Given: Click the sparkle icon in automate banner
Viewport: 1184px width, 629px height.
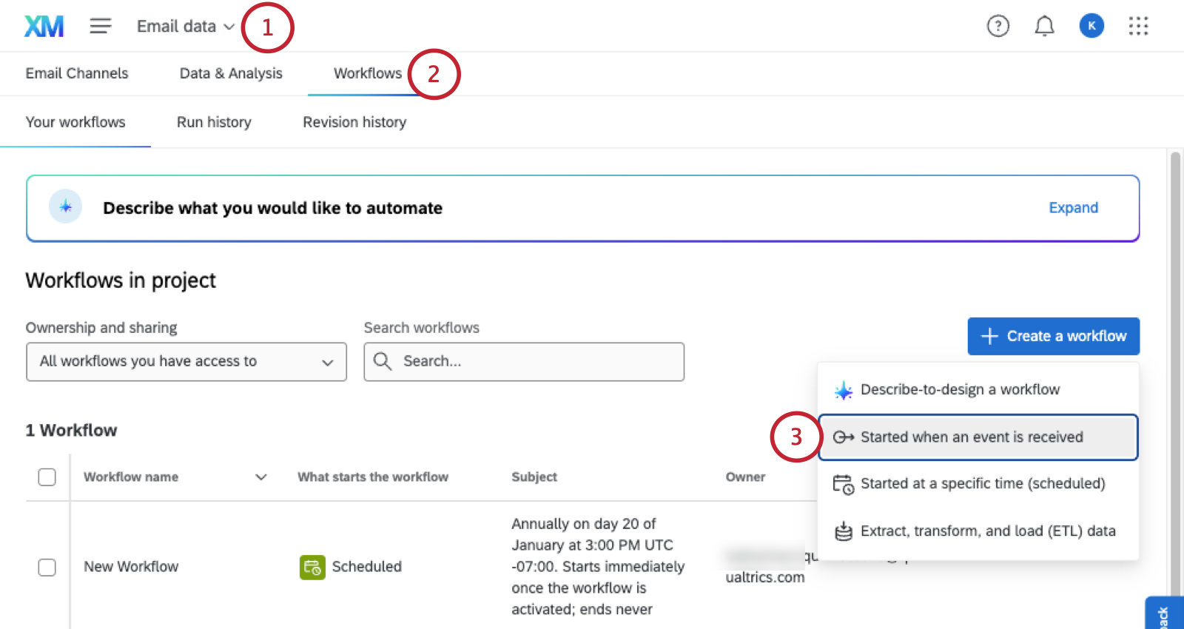Looking at the screenshot, I should click(x=65, y=207).
